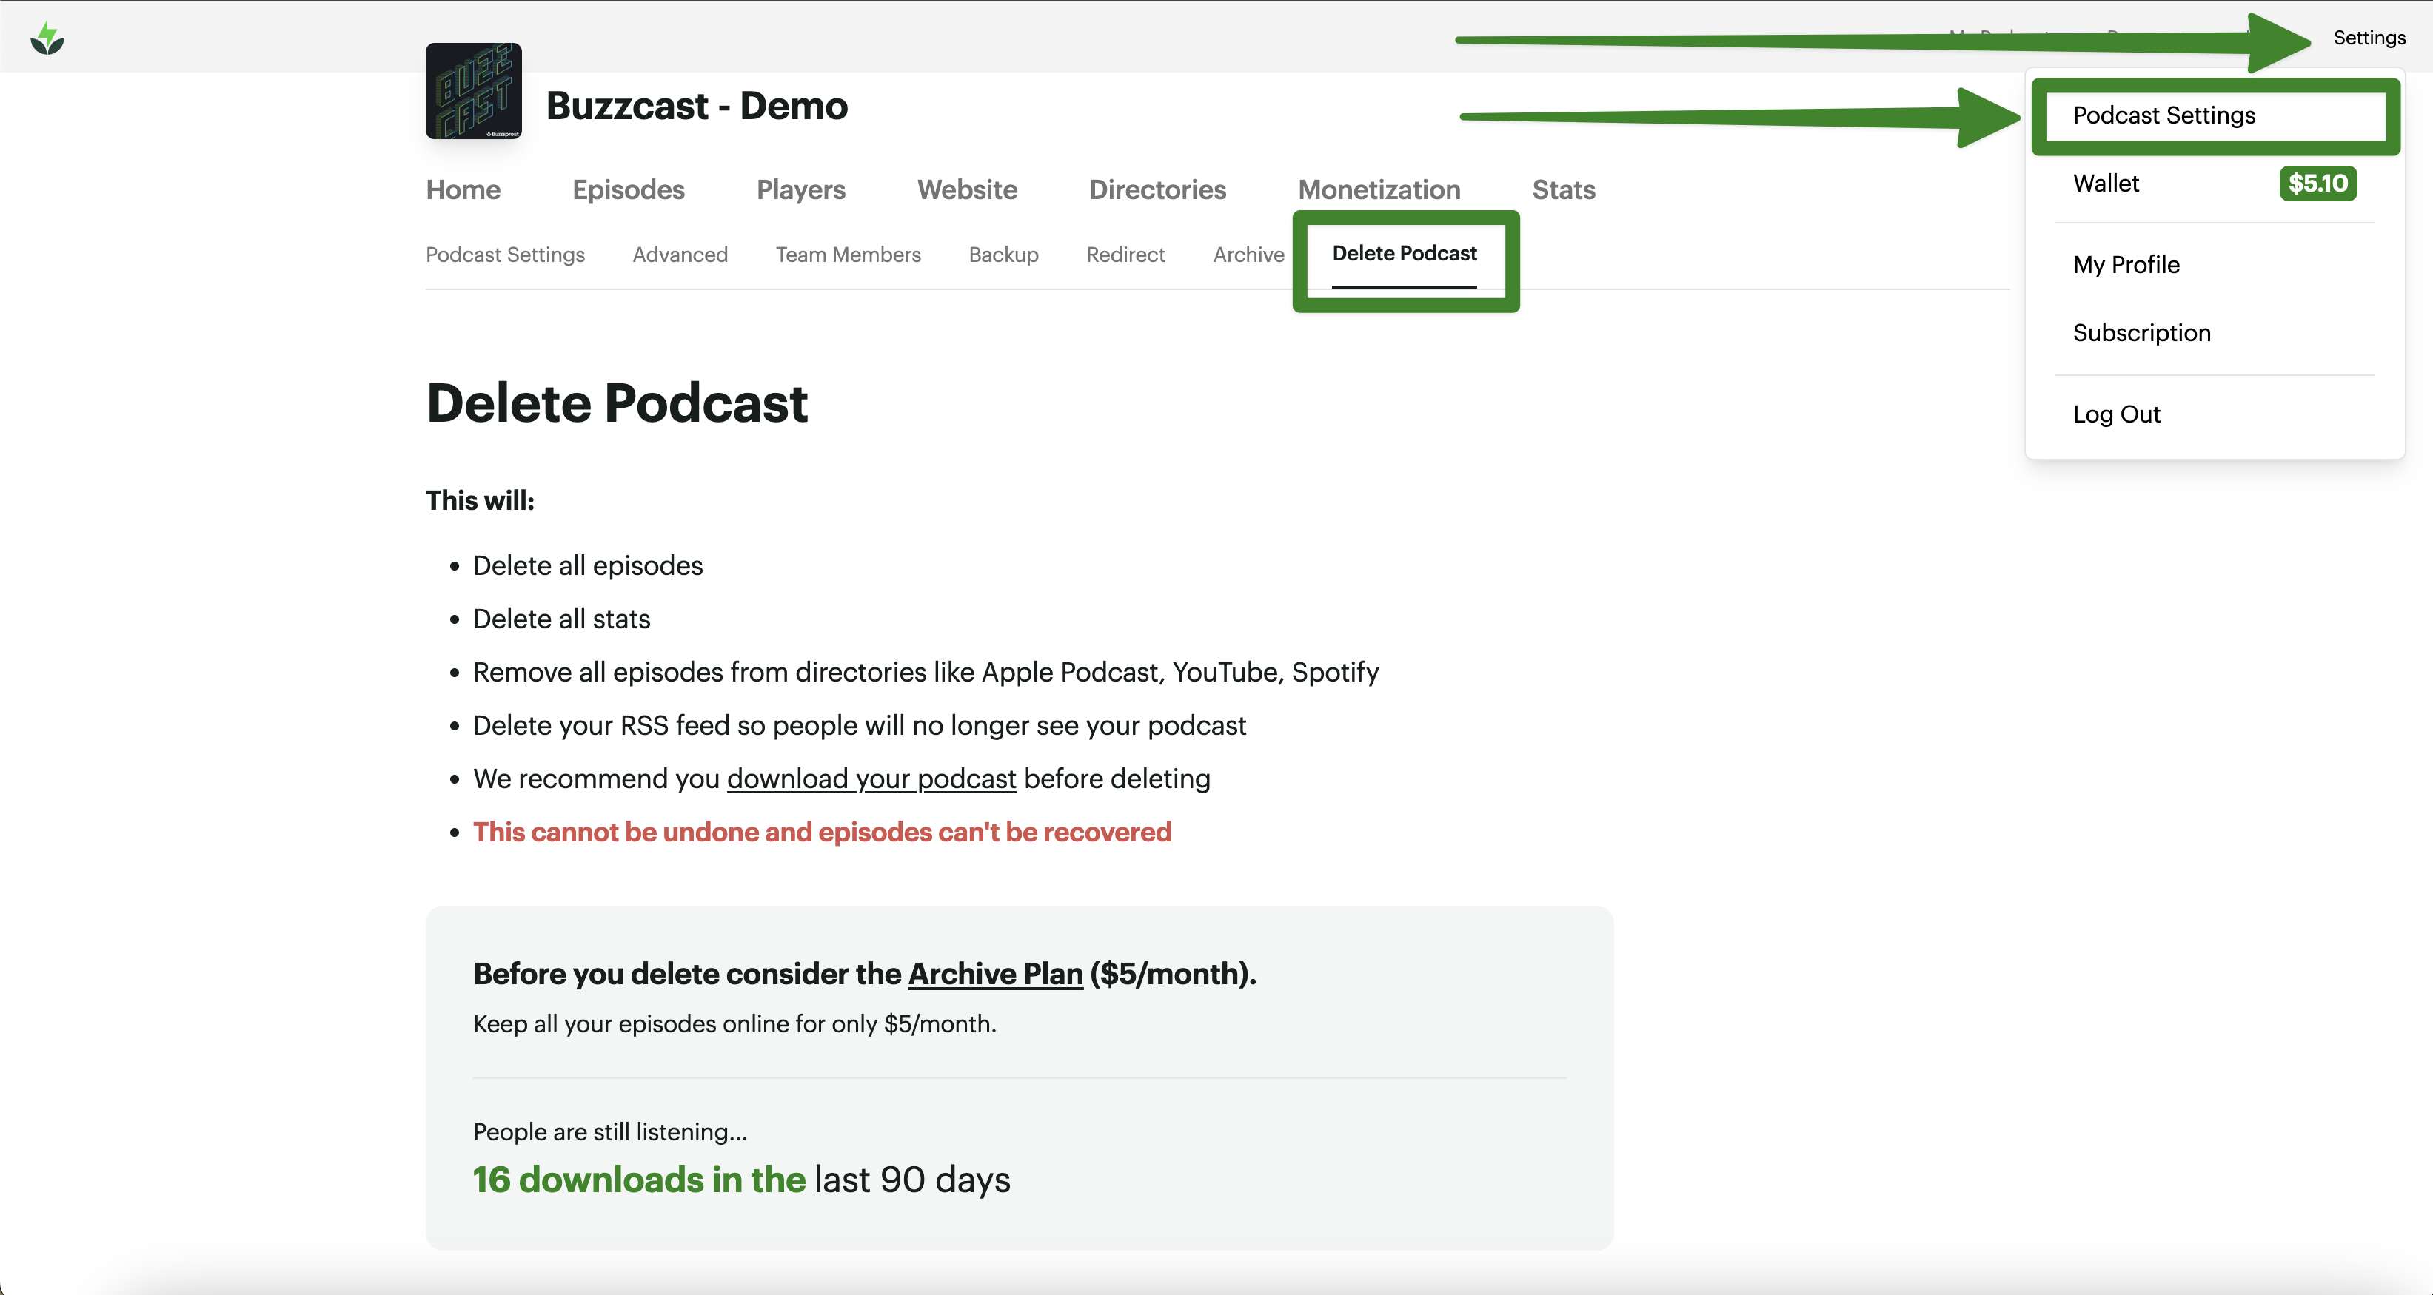Switch to the Home tab
2433x1295 pixels.
pyautogui.click(x=463, y=189)
